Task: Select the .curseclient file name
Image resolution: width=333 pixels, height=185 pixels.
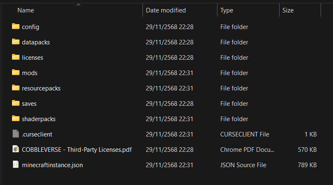Action: point(37,134)
